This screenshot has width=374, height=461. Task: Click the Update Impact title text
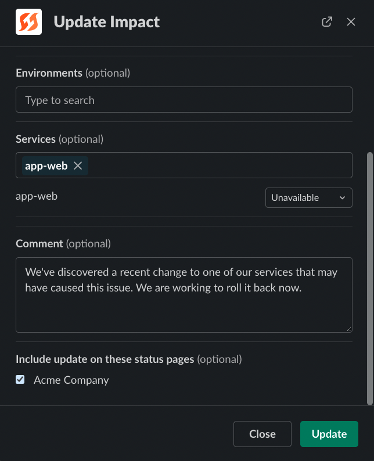(x=106, y=22)
